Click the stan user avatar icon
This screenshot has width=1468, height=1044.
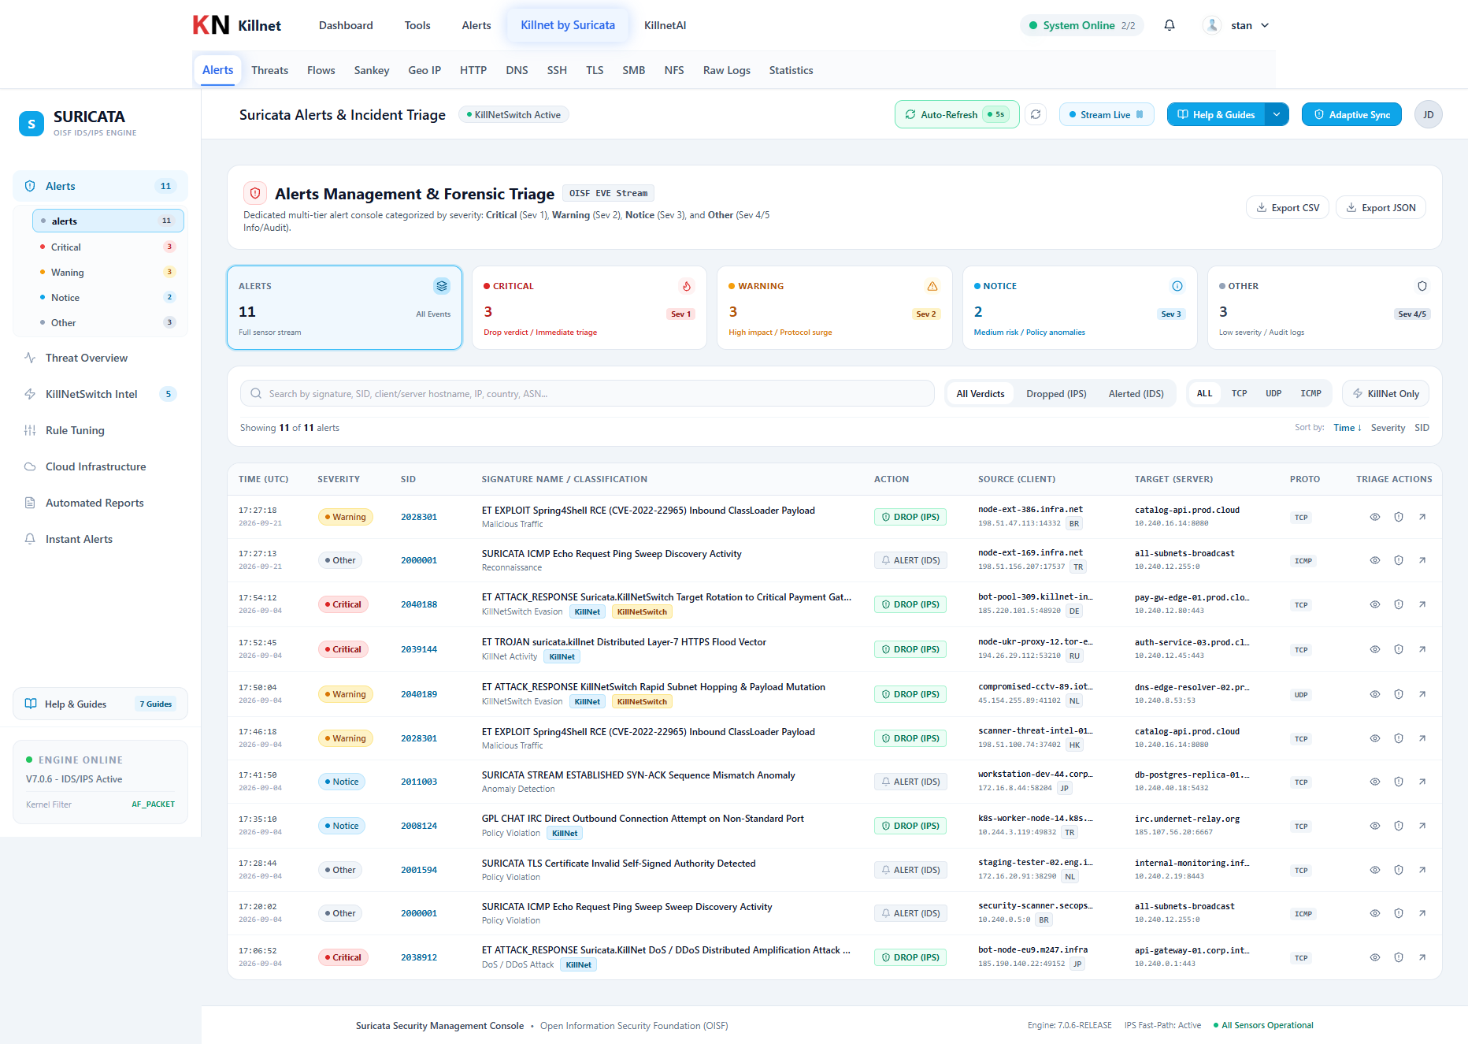[1212, 25]
